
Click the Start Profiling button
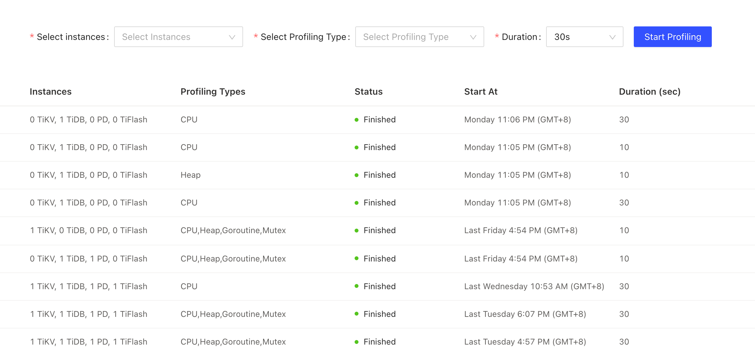coord(672,37)
